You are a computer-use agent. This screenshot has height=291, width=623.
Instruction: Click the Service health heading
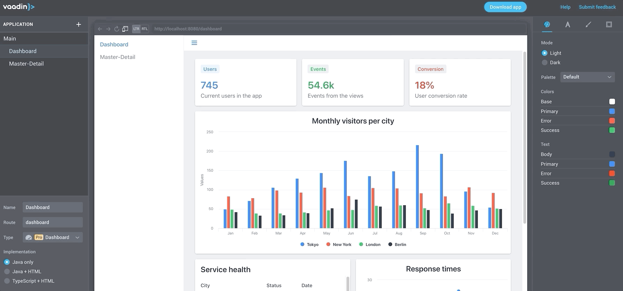[225, 270]
